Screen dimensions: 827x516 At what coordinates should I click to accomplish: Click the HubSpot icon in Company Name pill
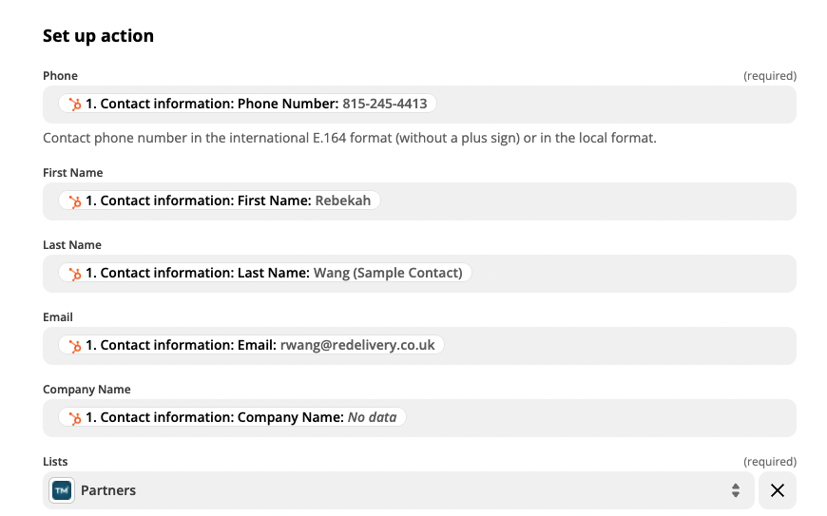tap(75, 417)
